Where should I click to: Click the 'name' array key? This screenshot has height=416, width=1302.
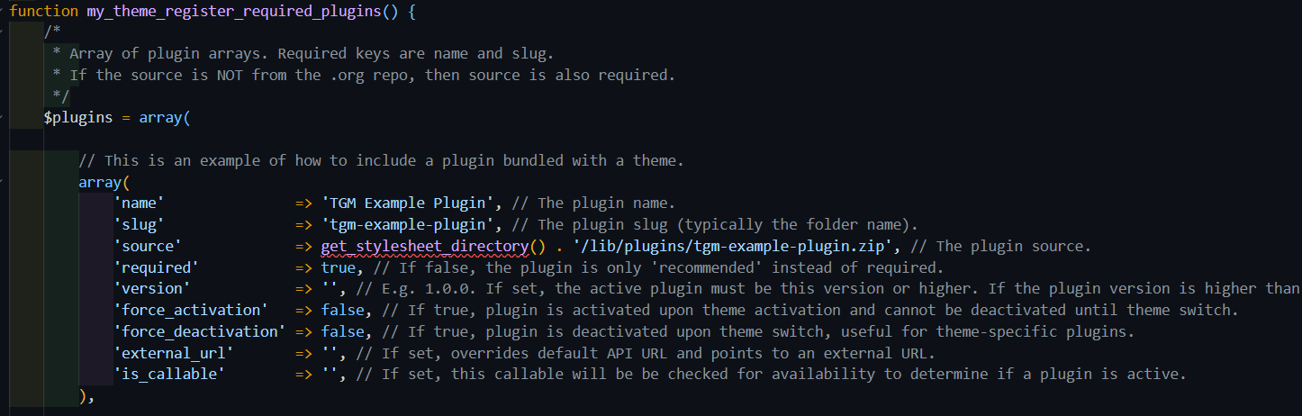click(x=139, y=203)
